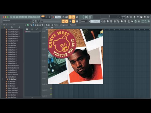Click the tempo tapper figure icon
This screenshot has height=113, width=151.
[x=129, y=21]
